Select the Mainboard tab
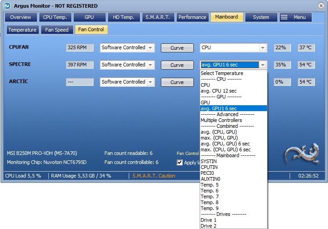Viewport: 328px width, 229px height. click(226, 17)
